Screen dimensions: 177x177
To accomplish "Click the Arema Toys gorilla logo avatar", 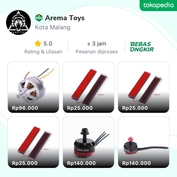I will (18, 23).
